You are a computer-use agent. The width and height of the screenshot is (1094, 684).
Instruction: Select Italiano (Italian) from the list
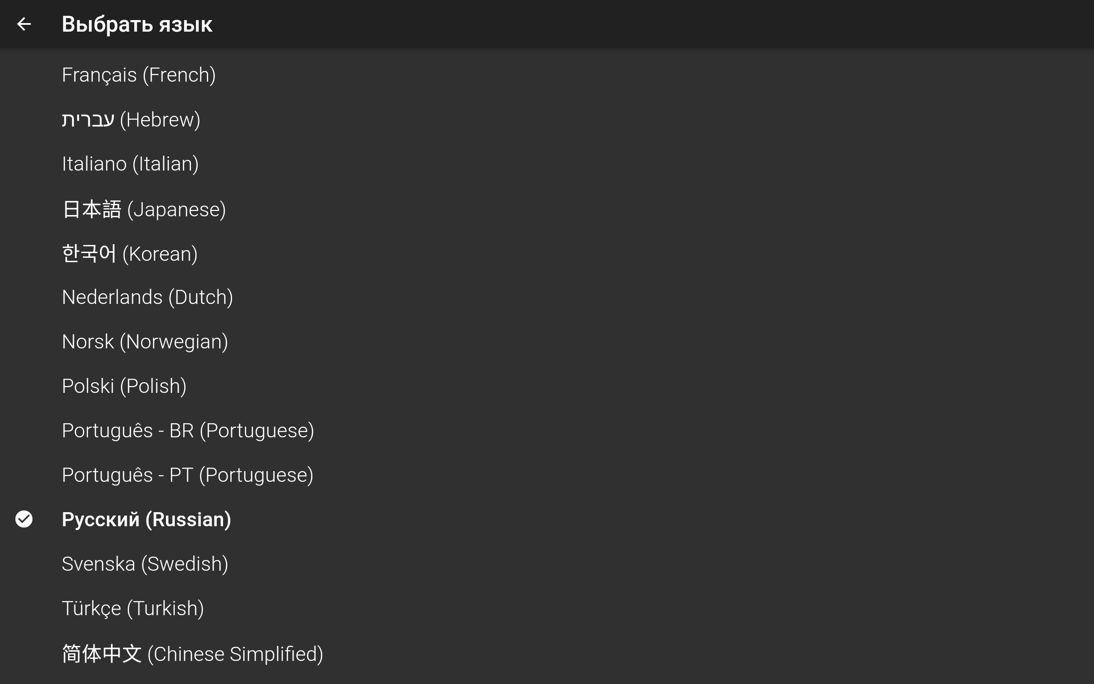[x=130, y=164]
